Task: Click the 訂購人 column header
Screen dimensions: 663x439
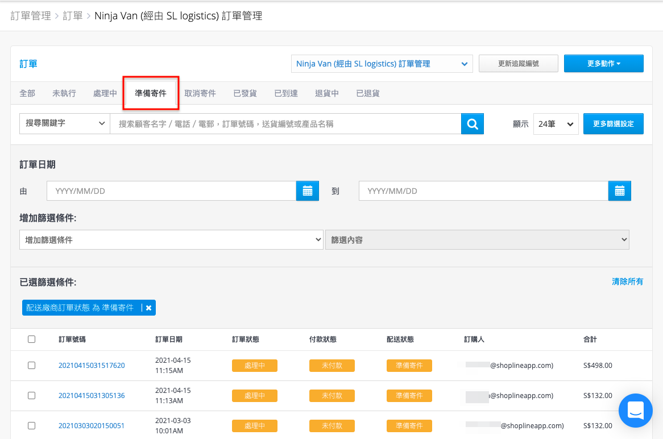Action: (x=474, y=339)
